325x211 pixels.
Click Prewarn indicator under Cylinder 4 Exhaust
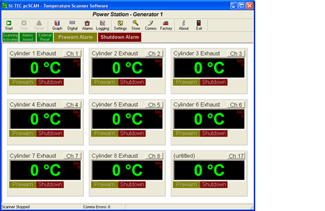pos(23,134)
